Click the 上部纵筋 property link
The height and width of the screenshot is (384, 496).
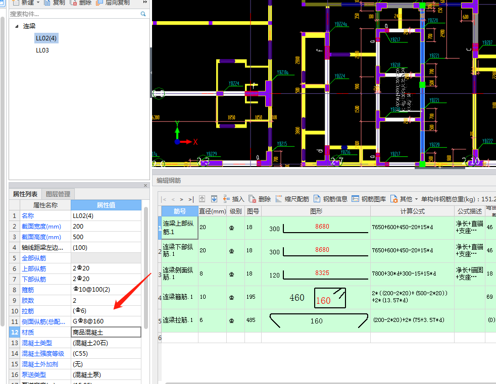tap(34, 268)
